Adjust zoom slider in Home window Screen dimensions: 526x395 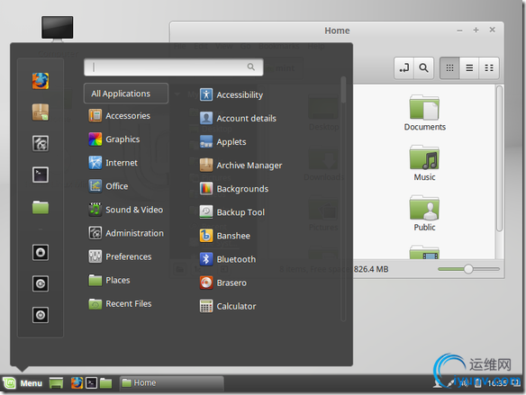(468, 269)
